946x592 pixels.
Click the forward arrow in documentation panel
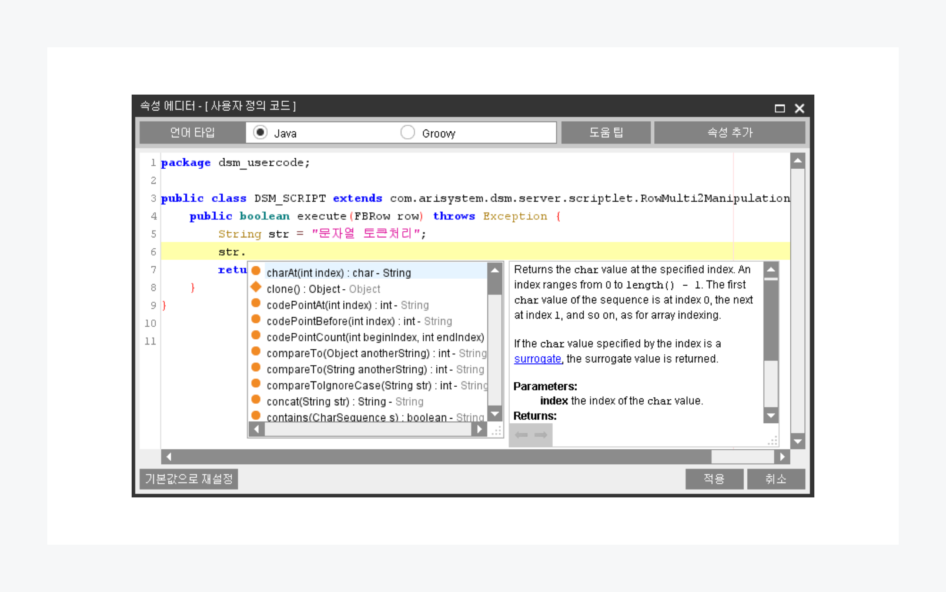point(541,435)
